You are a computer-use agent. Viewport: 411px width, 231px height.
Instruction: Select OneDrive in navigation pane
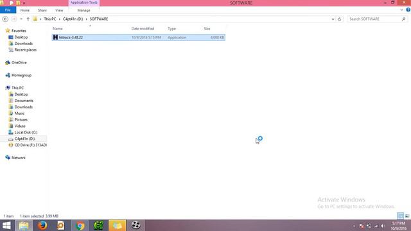pyautogui.click(x=19, y=63)
